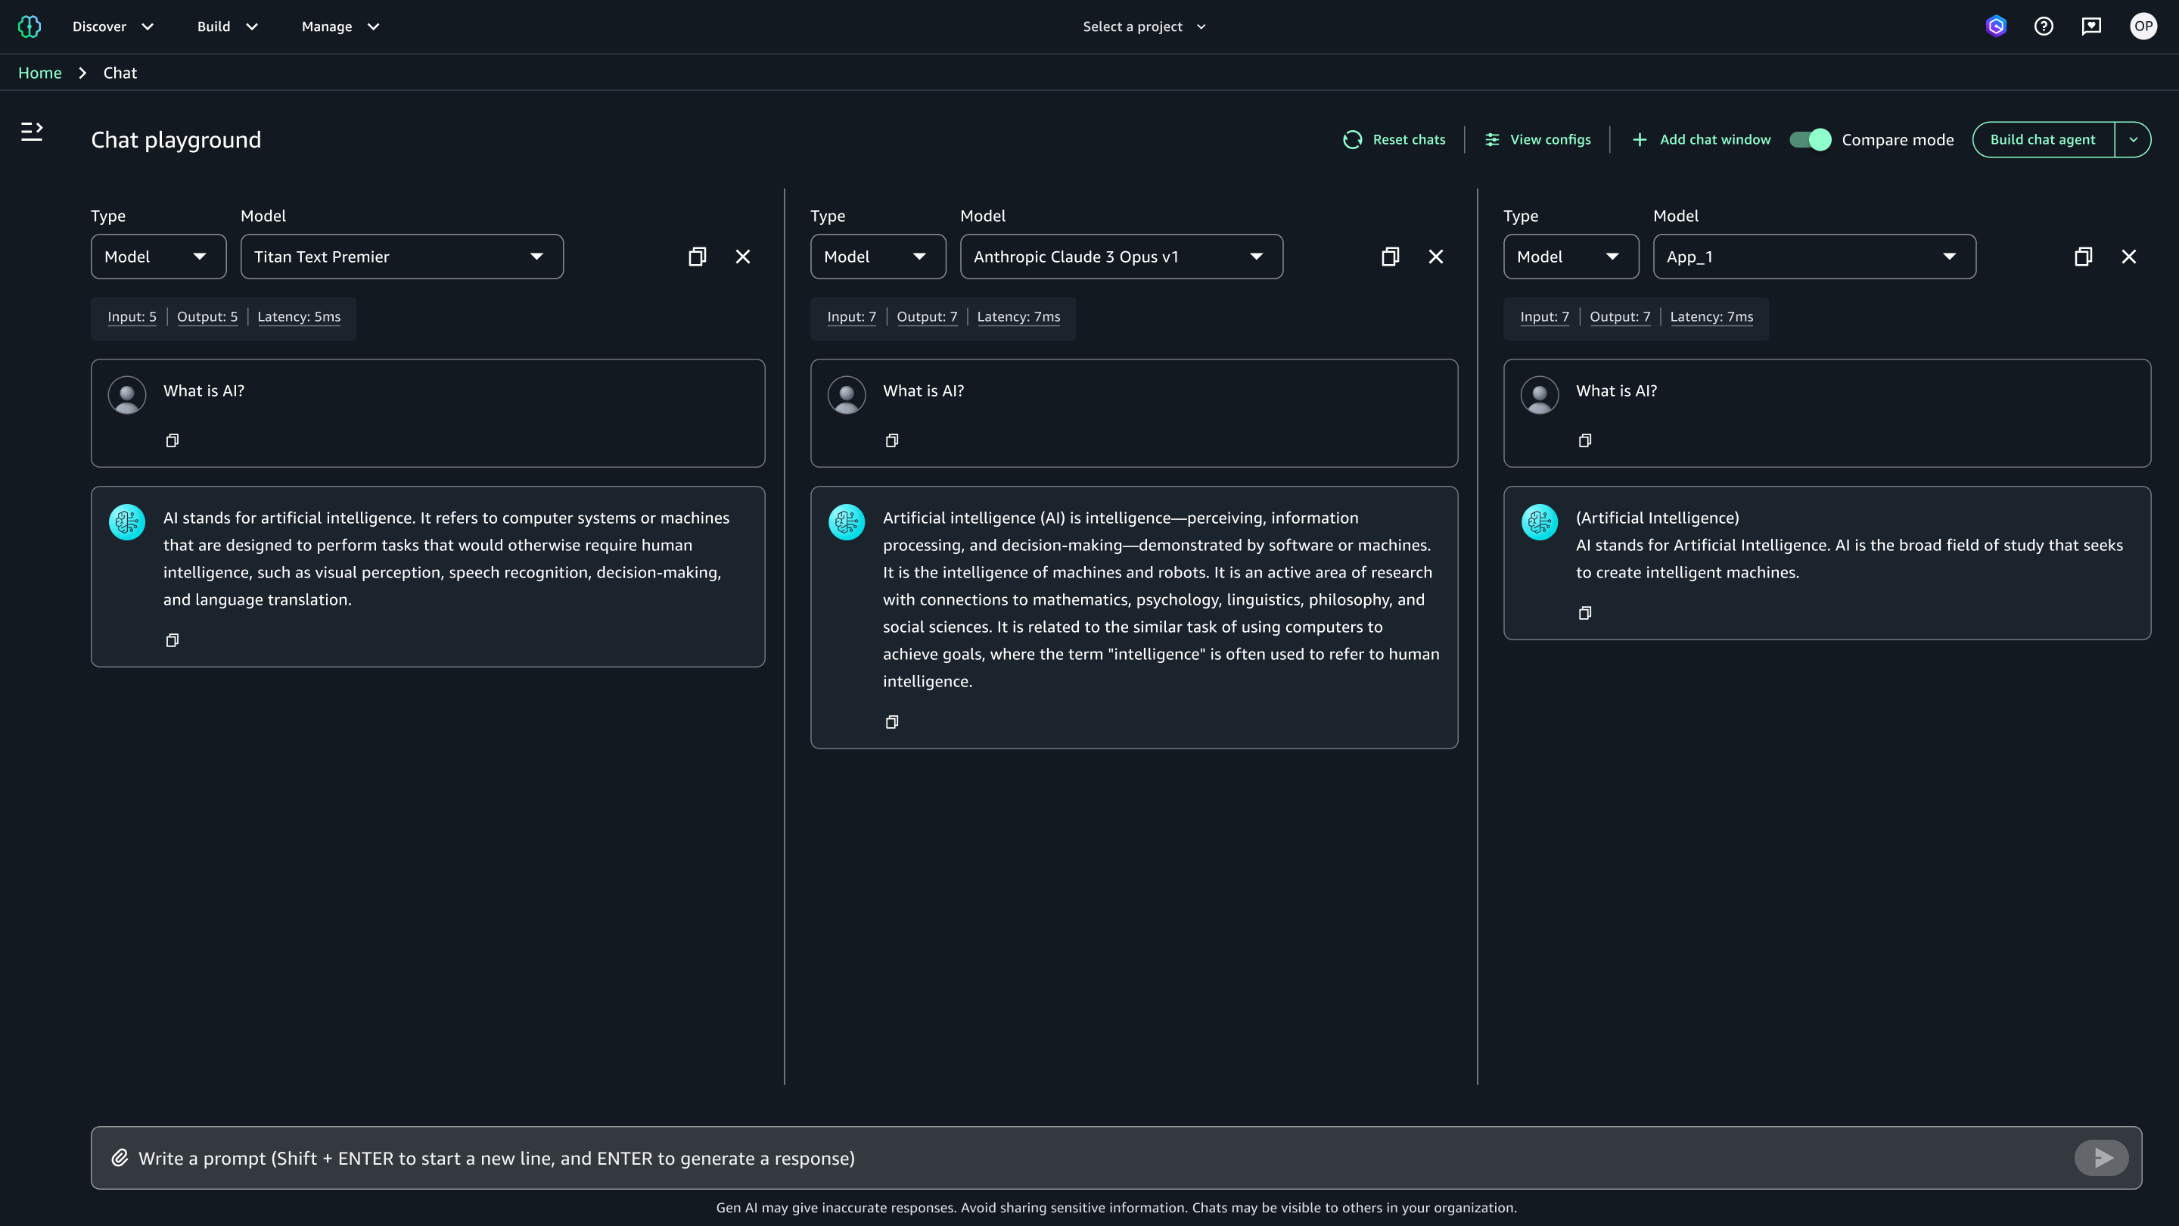Send the prompt message

point(2101,1157)
